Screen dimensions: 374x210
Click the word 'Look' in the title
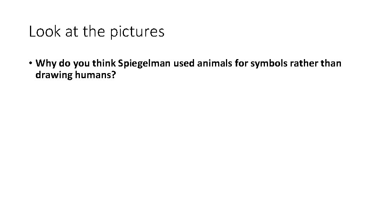[44, 31]
